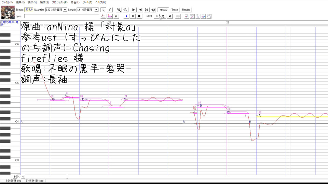Open the Quantize dropdown
Viewport: 328px width, 184px height.
(x=65, y=10)
